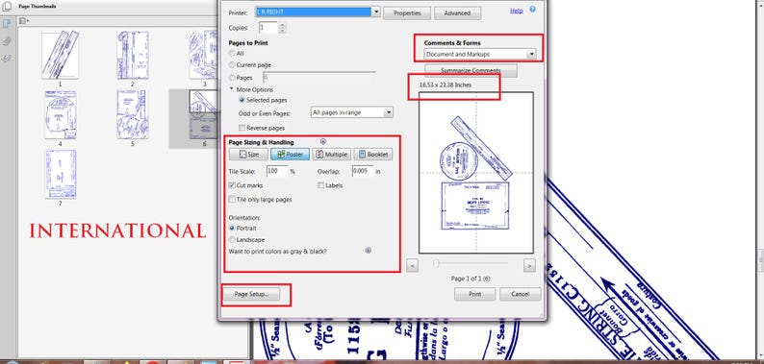Click into the Overlap inches field
The width and height of the screenshot is (764, 364).
pos(363,171)
